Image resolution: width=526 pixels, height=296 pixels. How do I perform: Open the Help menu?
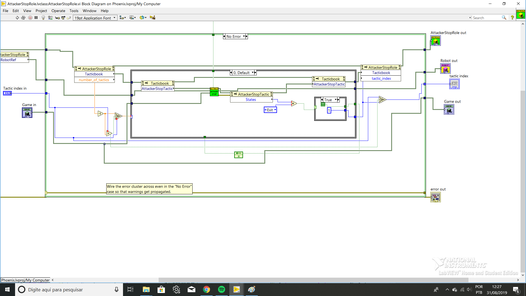[105, 11]
